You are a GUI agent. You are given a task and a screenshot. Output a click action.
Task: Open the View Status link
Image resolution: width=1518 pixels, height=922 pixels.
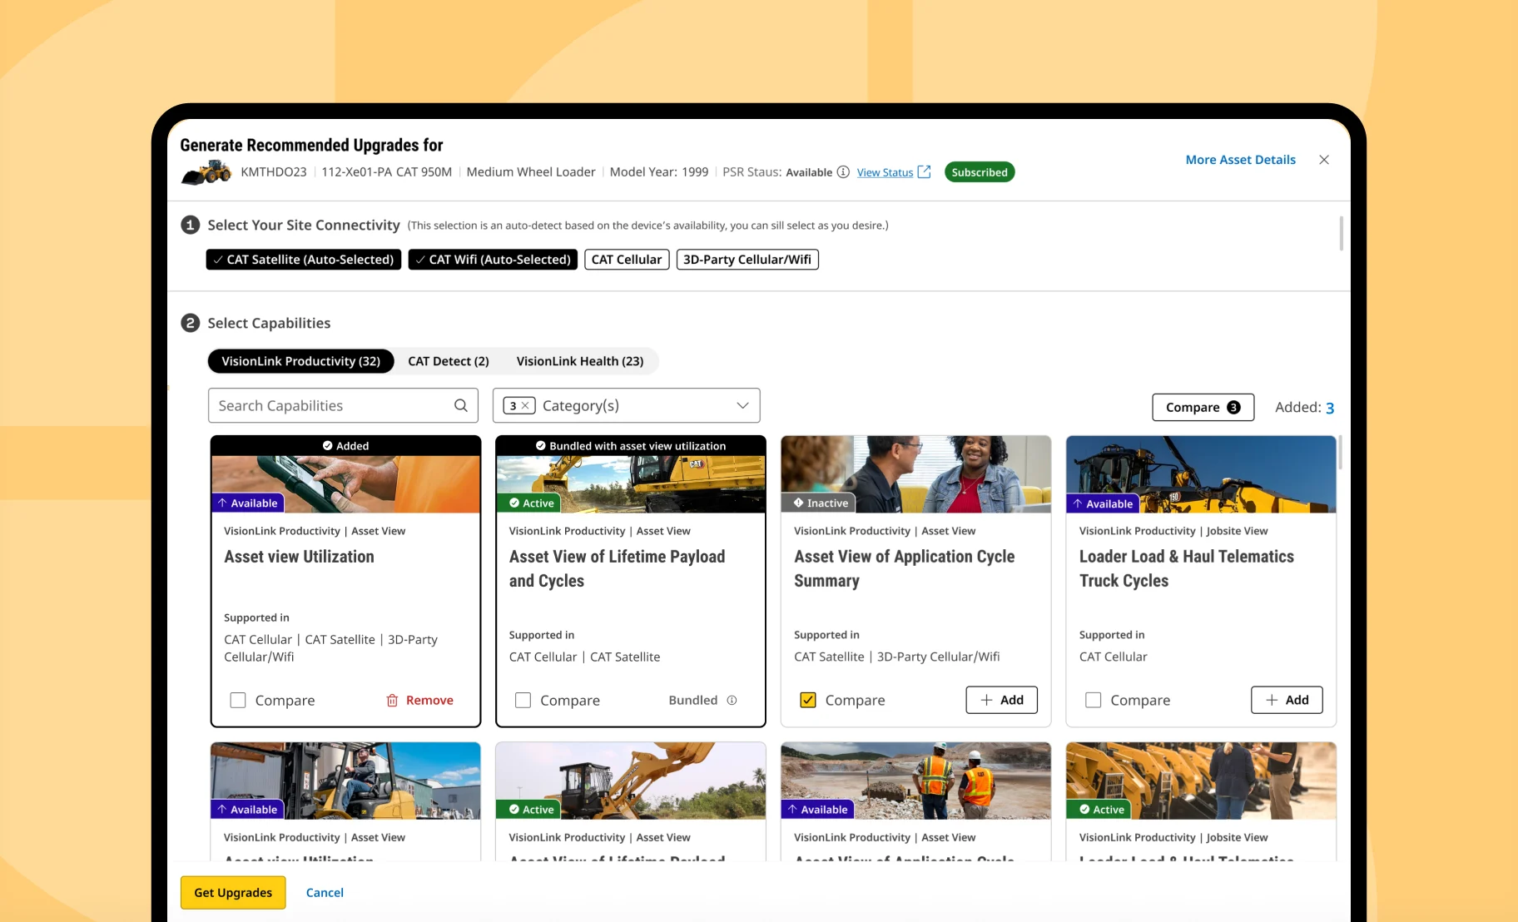coord(885,172)
